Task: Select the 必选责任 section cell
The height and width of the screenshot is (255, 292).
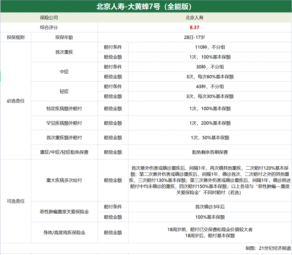Action: pyautogui.click(x=16, y=101)
